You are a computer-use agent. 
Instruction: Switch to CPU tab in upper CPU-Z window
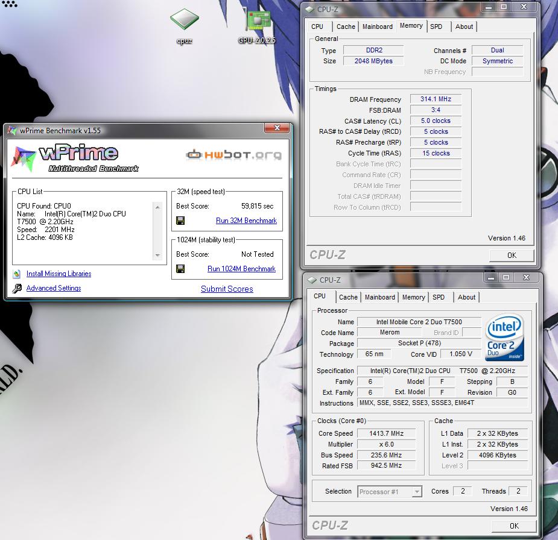[317, 27]
